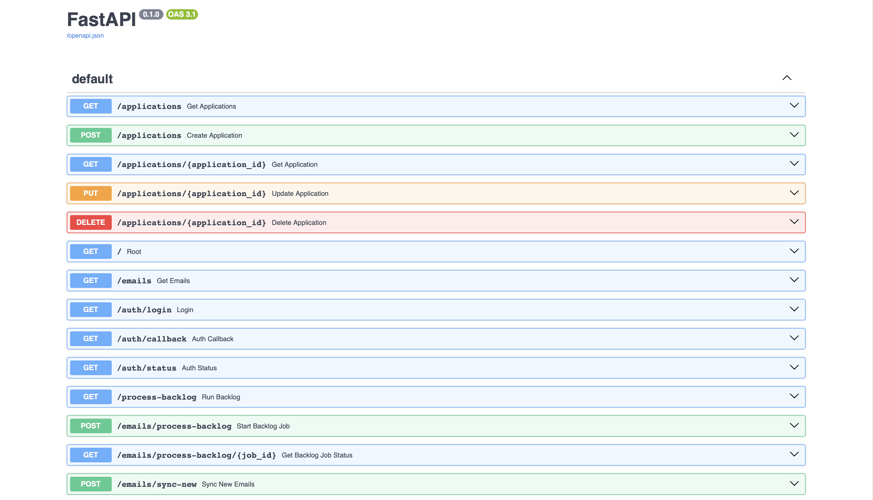Click the 0.1.0 version badge

click(x=151, y=14)
